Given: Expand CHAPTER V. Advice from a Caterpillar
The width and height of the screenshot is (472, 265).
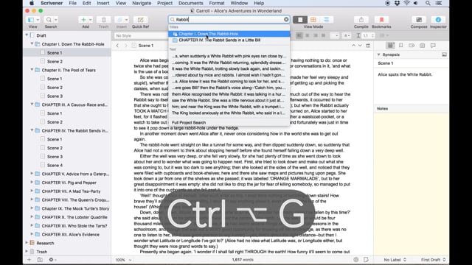Looking at the screenshot, I should pos(32,174).
